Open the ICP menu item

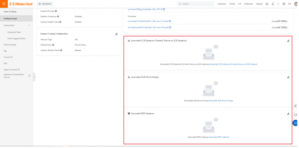(x=240, y=4)
